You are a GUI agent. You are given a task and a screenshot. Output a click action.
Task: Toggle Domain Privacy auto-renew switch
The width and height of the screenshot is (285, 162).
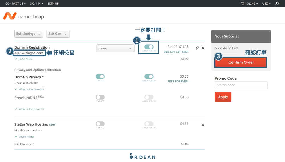coord(149,76)
